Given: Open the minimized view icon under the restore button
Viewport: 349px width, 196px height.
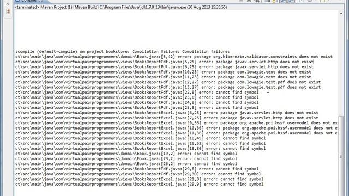Looking at the screenshot, I should [x=8, y=11].
